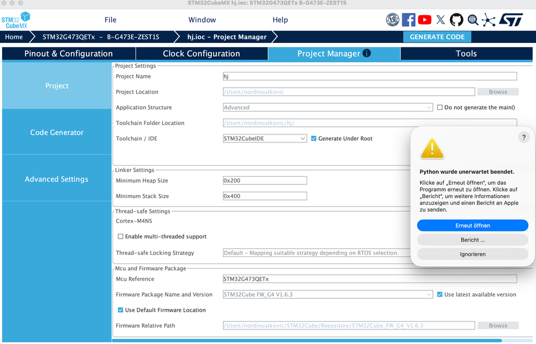This screenshot has width=536, height=344.
Task: Click the info icon on Project Manager tab
Action: click(x=367, y=53)
